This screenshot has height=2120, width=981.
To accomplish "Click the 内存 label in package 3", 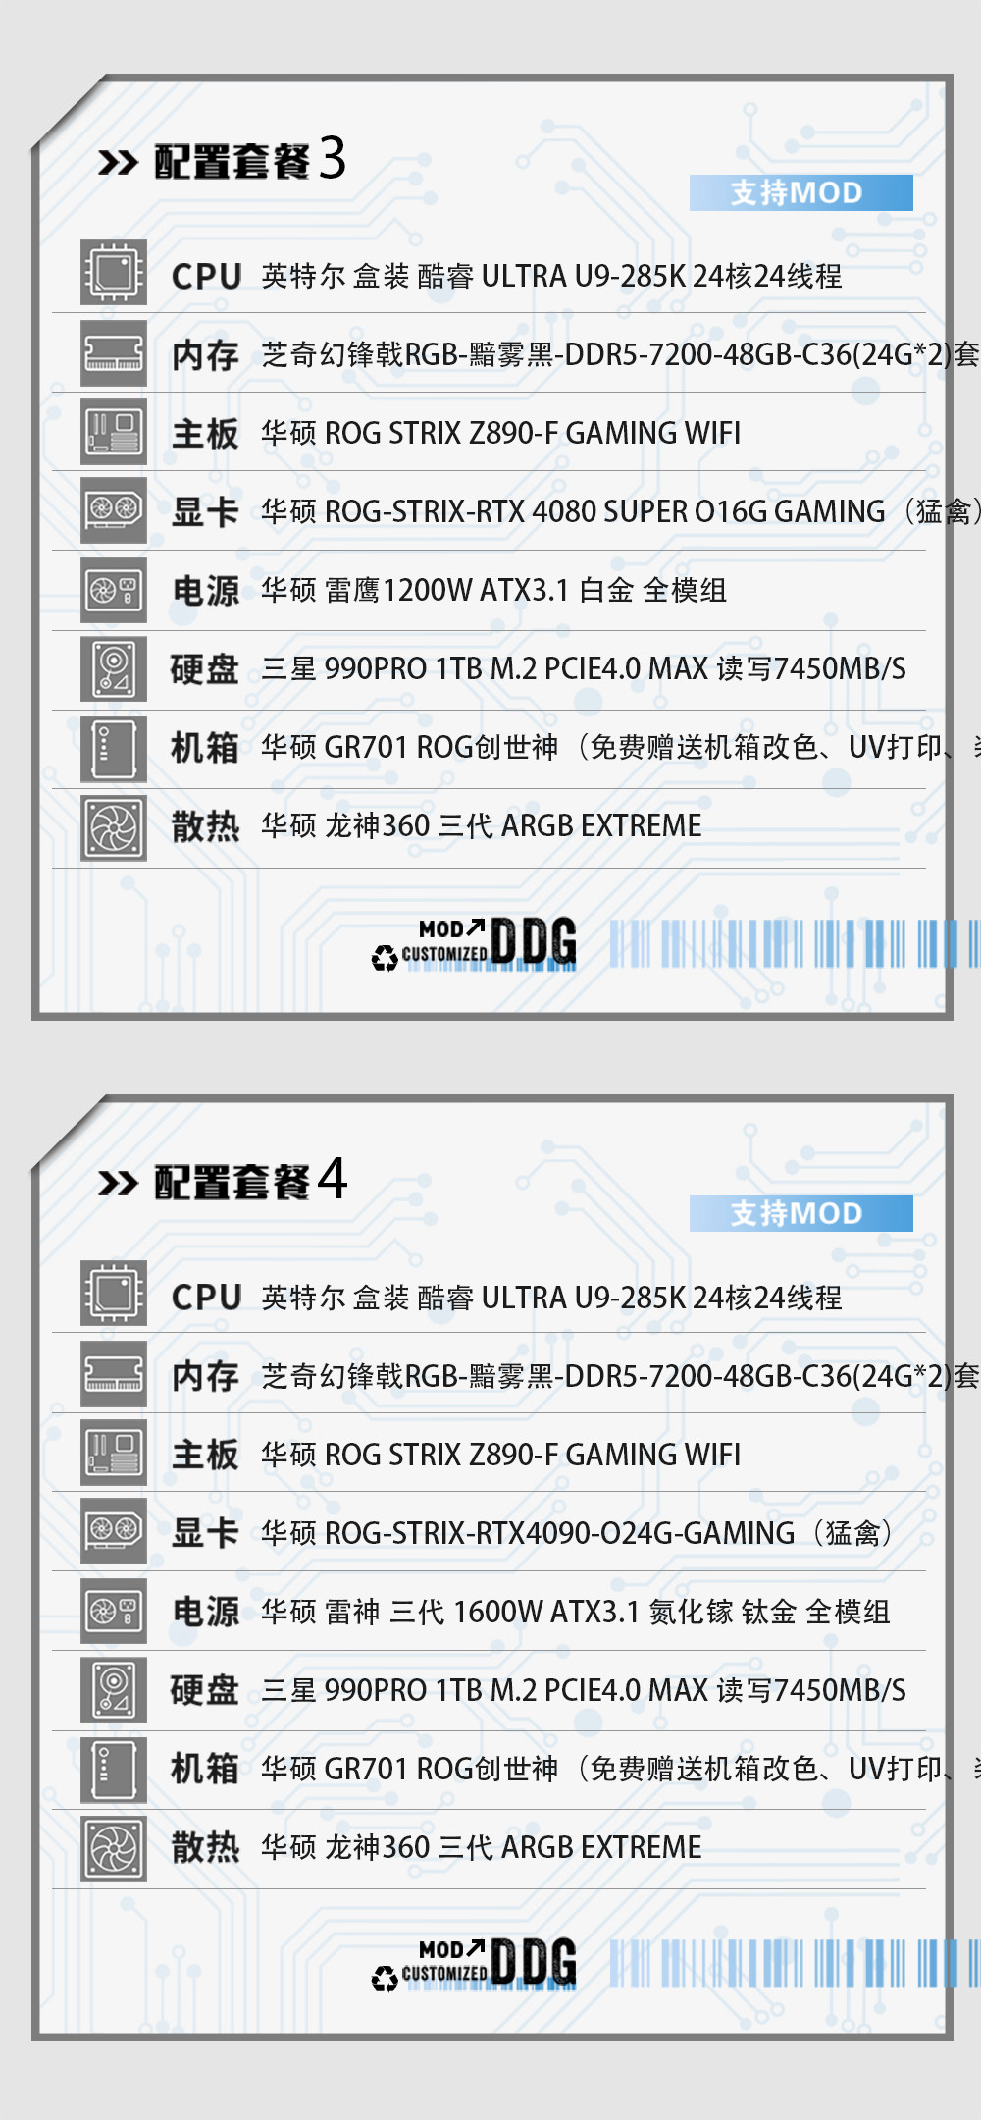I will coord(205,355).
